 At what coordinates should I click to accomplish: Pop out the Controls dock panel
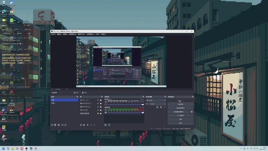coord(193,97)
